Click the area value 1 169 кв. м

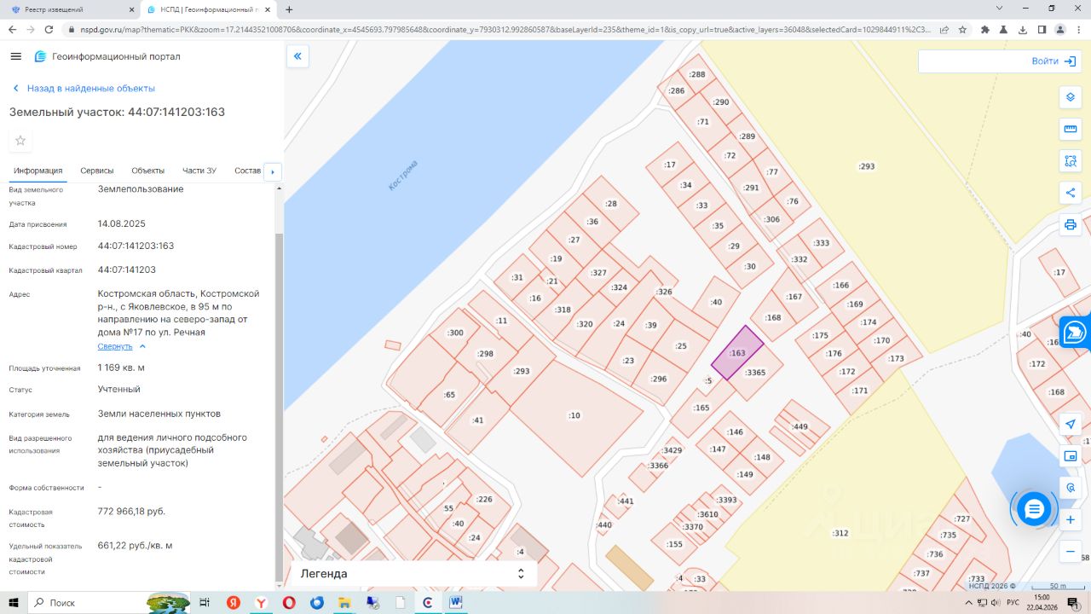121,368
